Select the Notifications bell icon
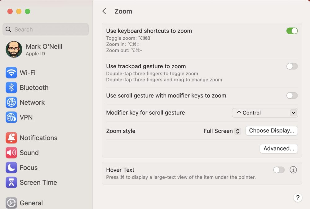The image size is (310, 209). point(11,138)
